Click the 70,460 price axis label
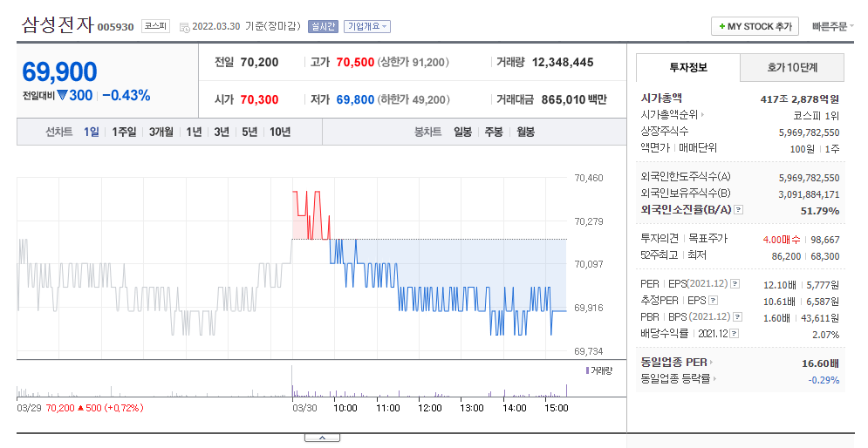This screenshot has width=868, height=448. coord(589,178)
